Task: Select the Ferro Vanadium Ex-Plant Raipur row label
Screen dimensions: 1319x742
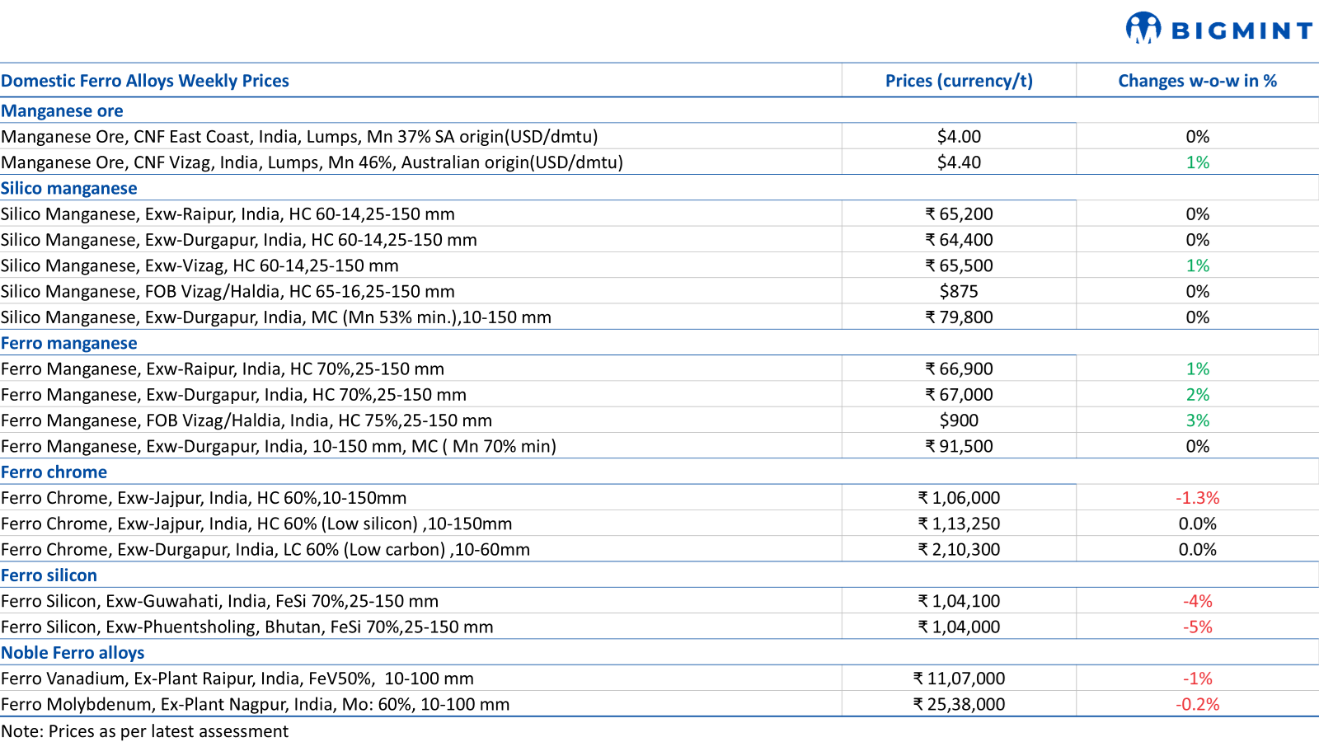Action: [x=237, y=679]
